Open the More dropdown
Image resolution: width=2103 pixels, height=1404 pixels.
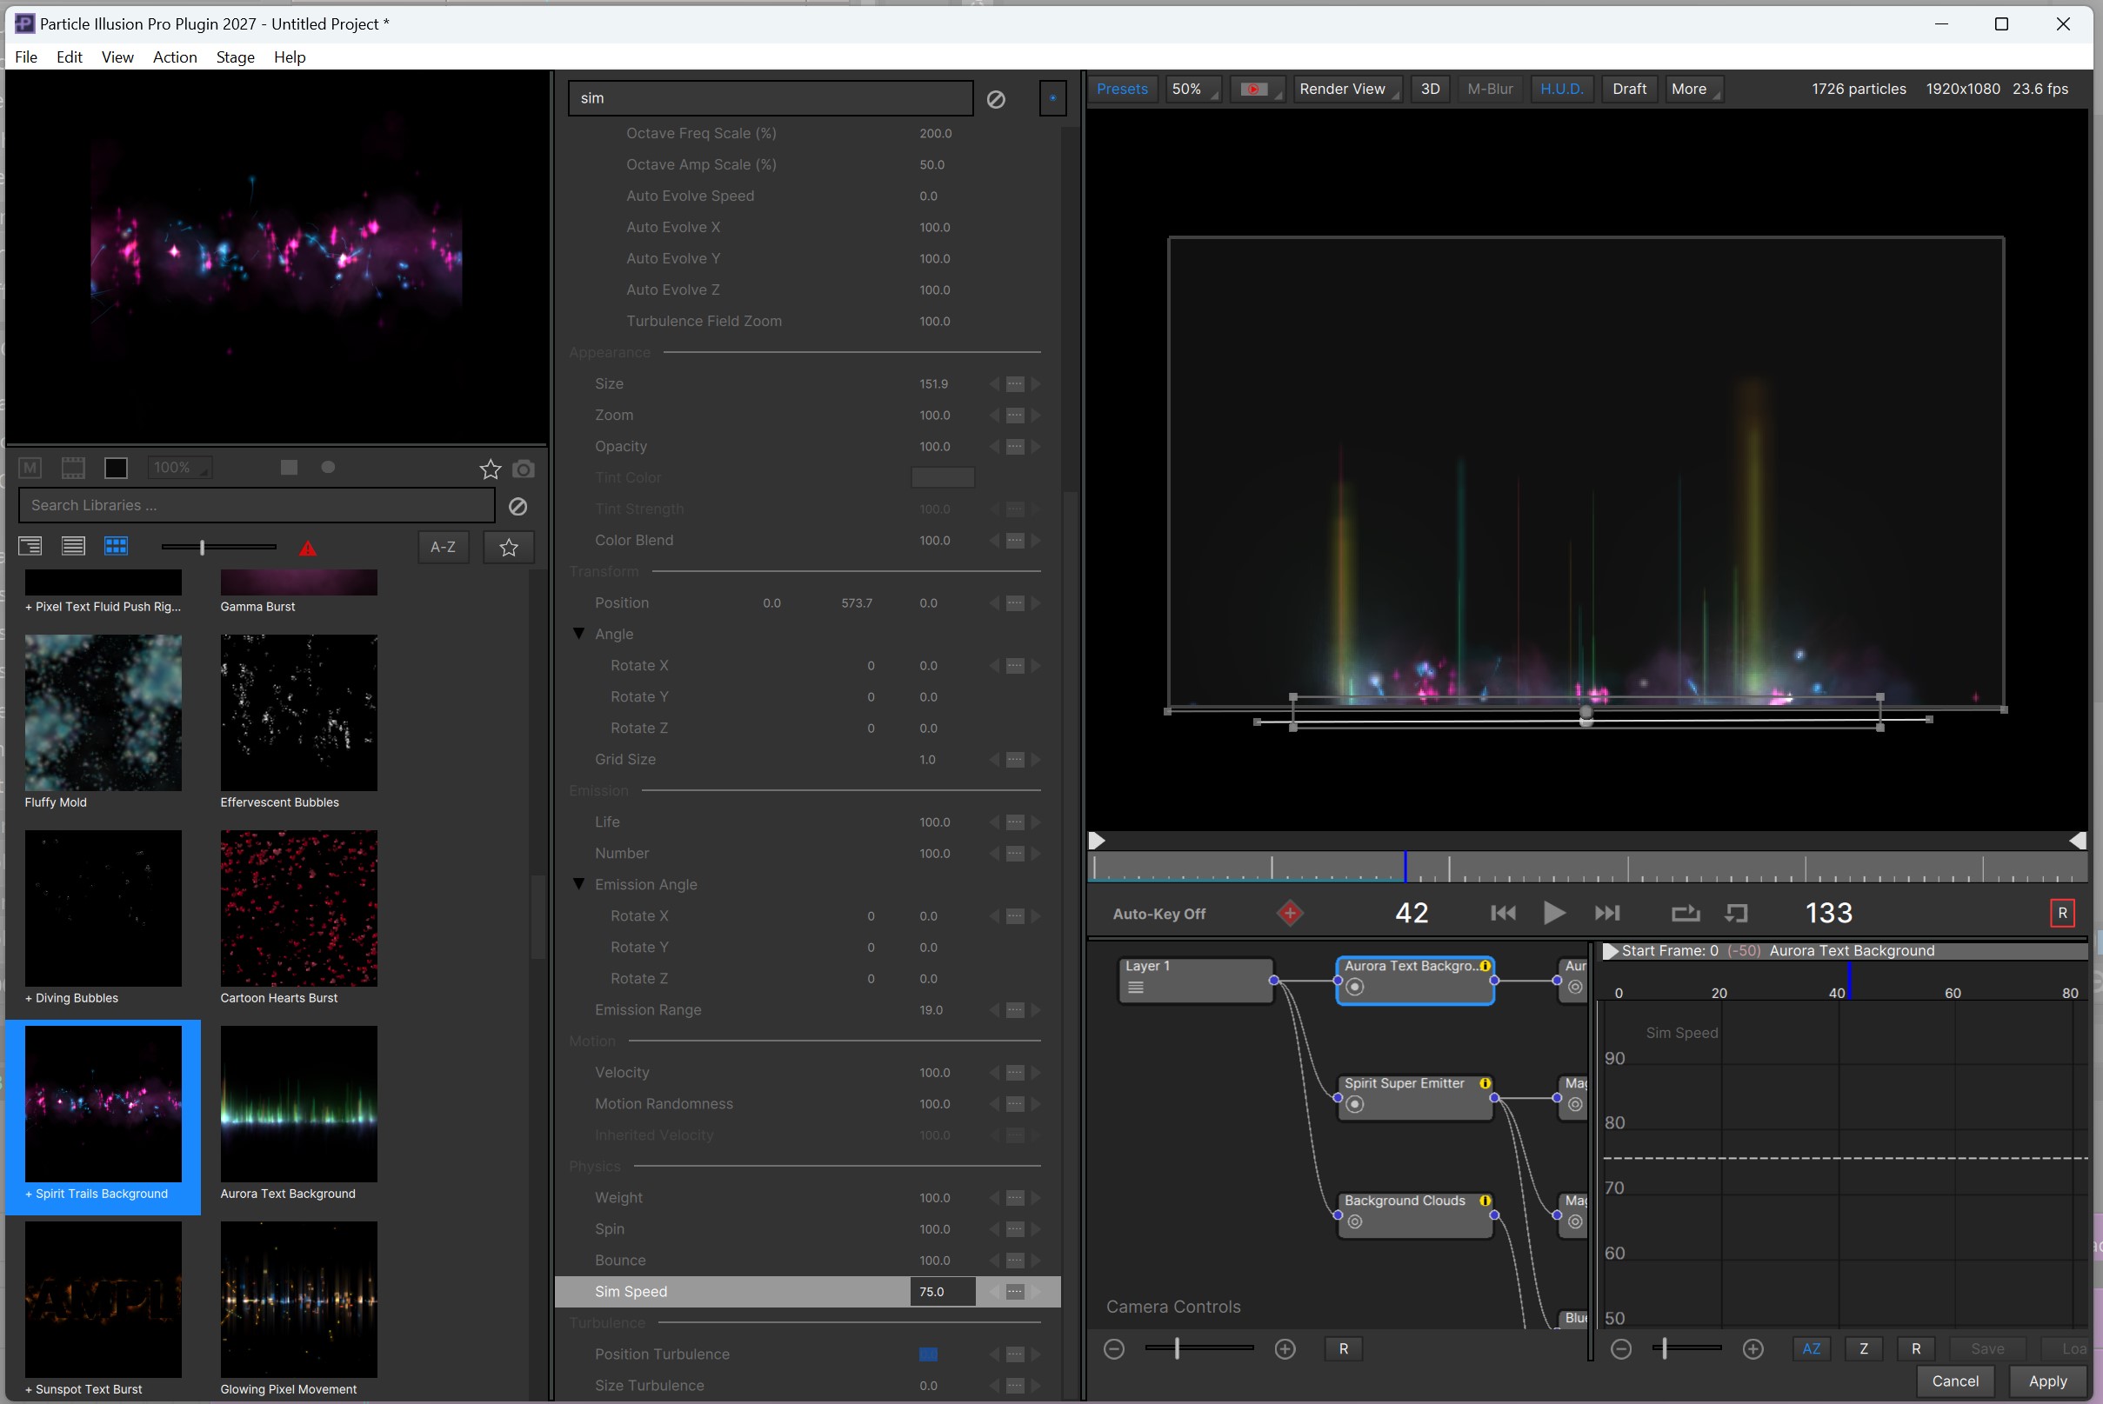point(1693,89)
